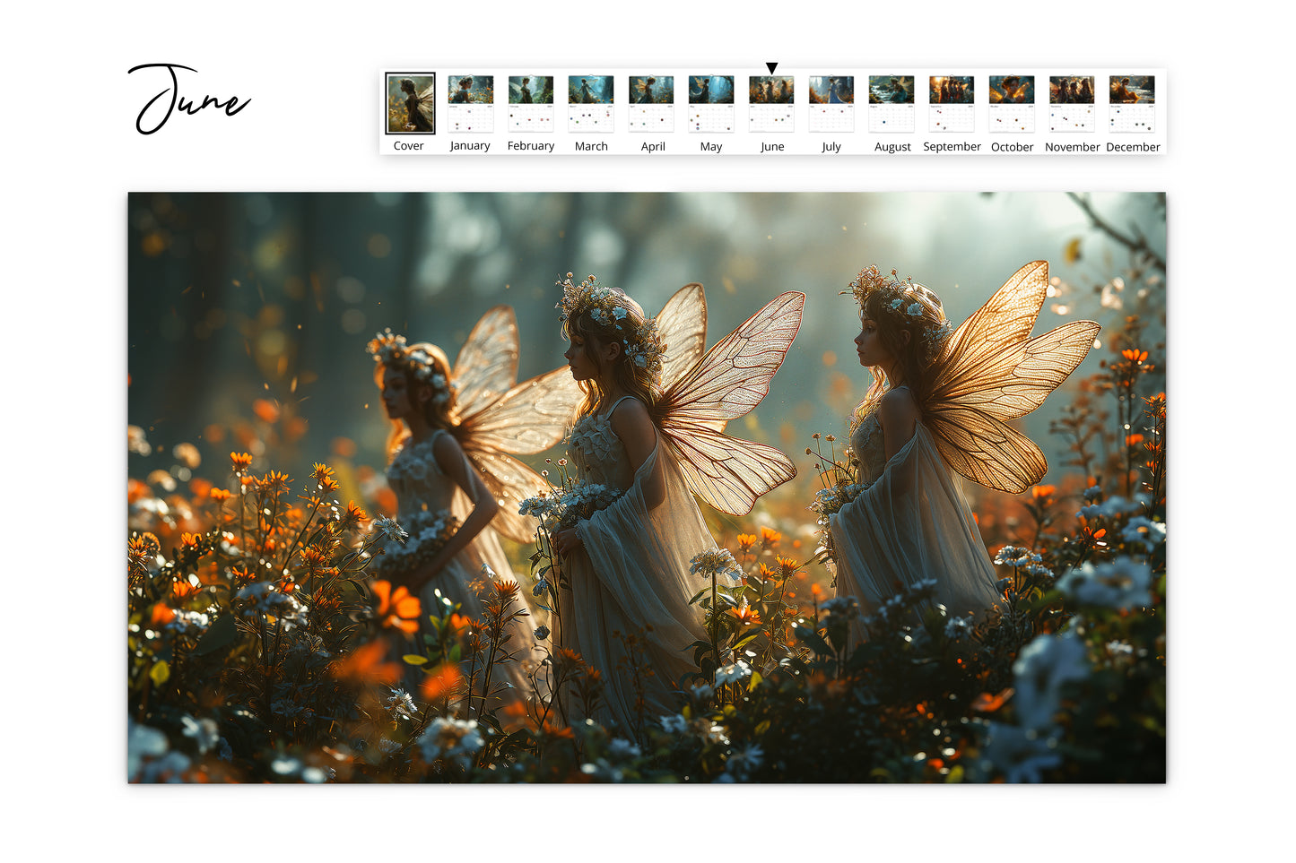Click the 'September' label text
The image size is (1296, 863).
tap(952, 147)
